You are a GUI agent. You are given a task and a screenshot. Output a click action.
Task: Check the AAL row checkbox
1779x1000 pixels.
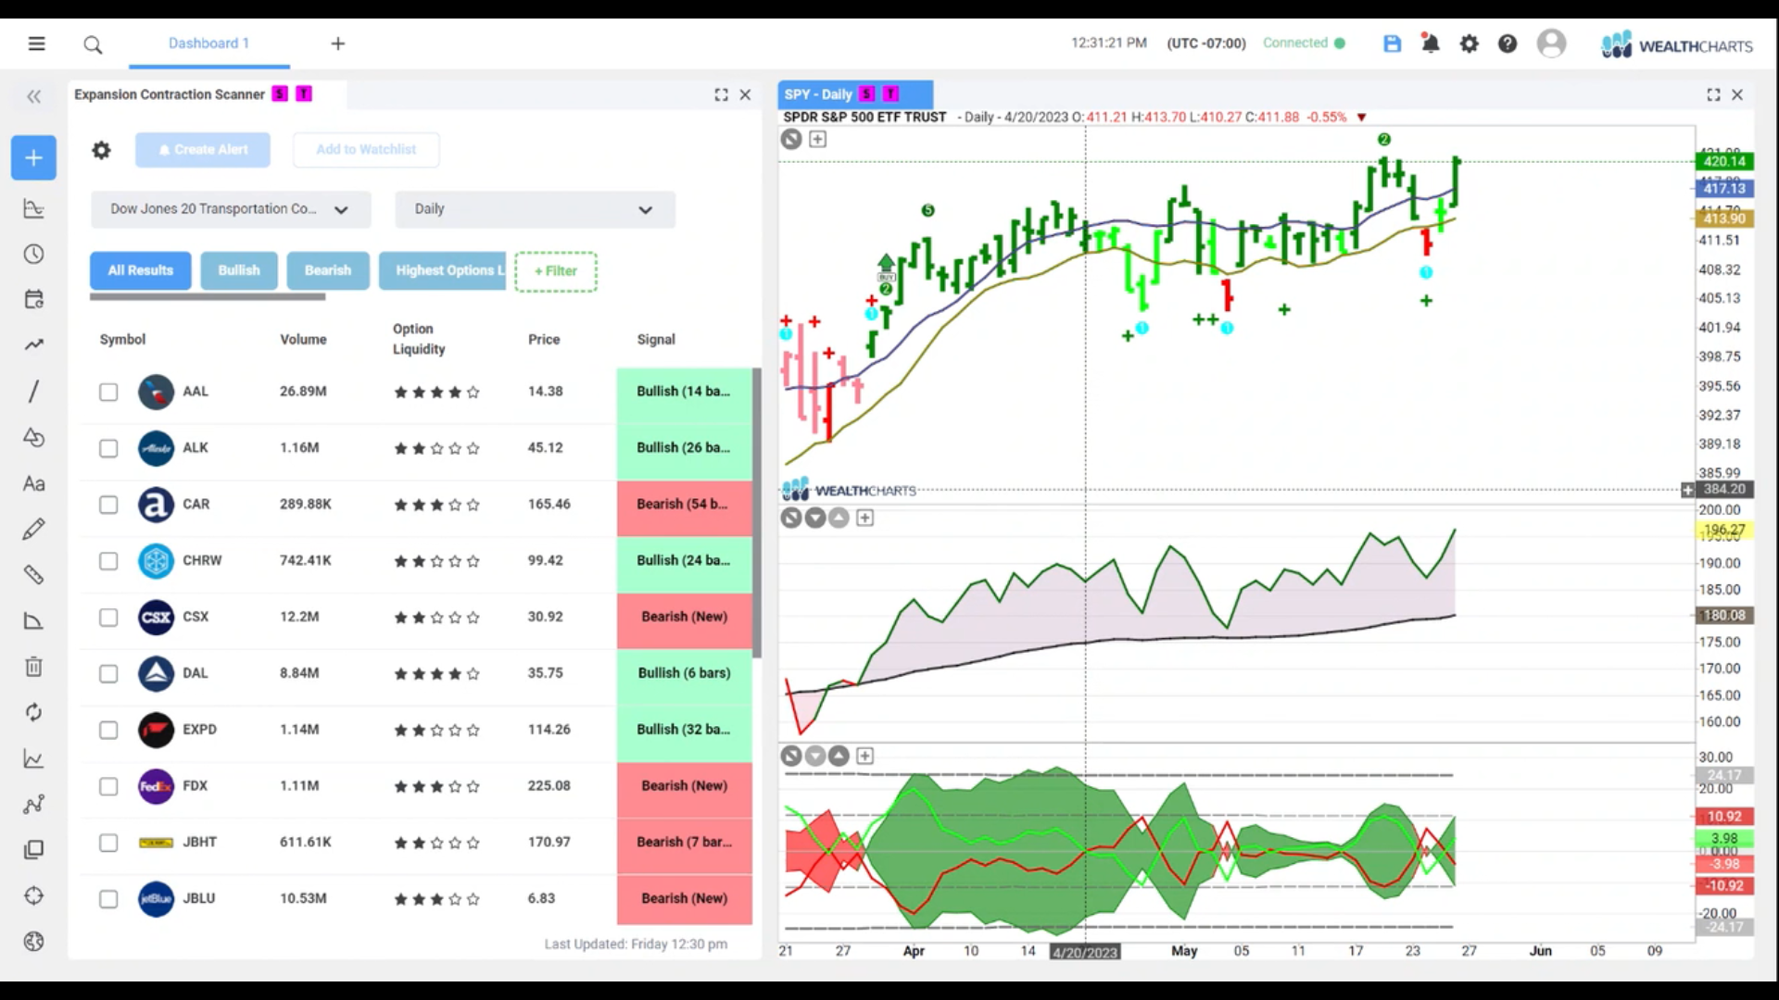tap(108, 392)
